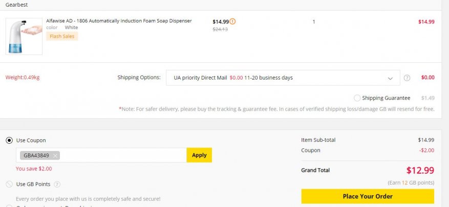Open the Alfawise Foam Soap Dispenser title link

119,21
